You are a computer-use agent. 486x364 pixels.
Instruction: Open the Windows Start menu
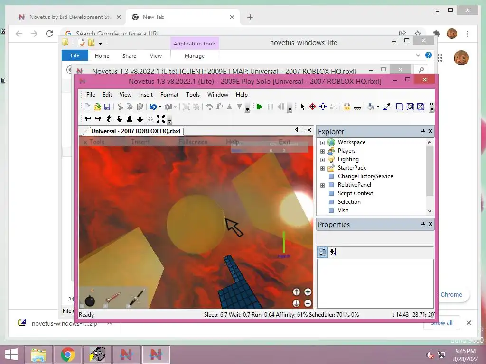[11, 355]
